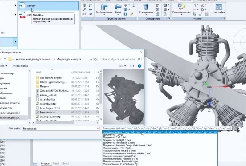Viewport: 246px width, 166px height.
Task: Choose Документы Spotlight (*.cws) filter
Action: (x=117, y=140)
